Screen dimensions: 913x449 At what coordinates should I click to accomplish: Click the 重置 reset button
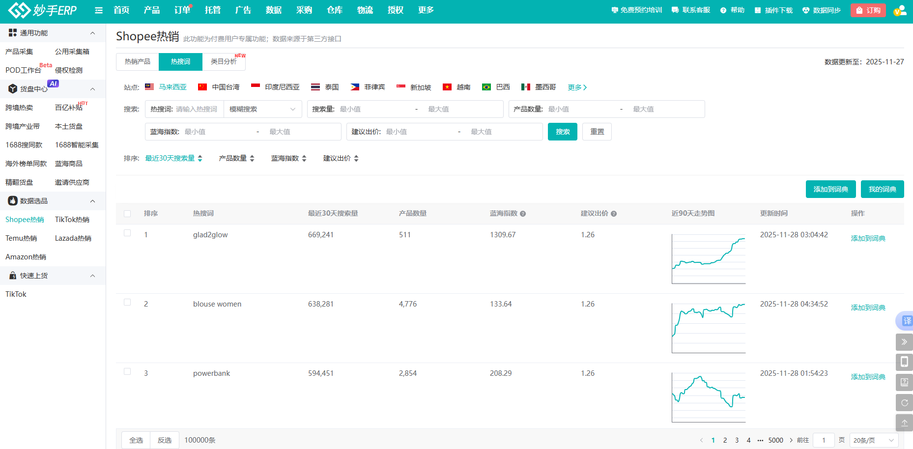pyautogui.click(x=597, y=132)
